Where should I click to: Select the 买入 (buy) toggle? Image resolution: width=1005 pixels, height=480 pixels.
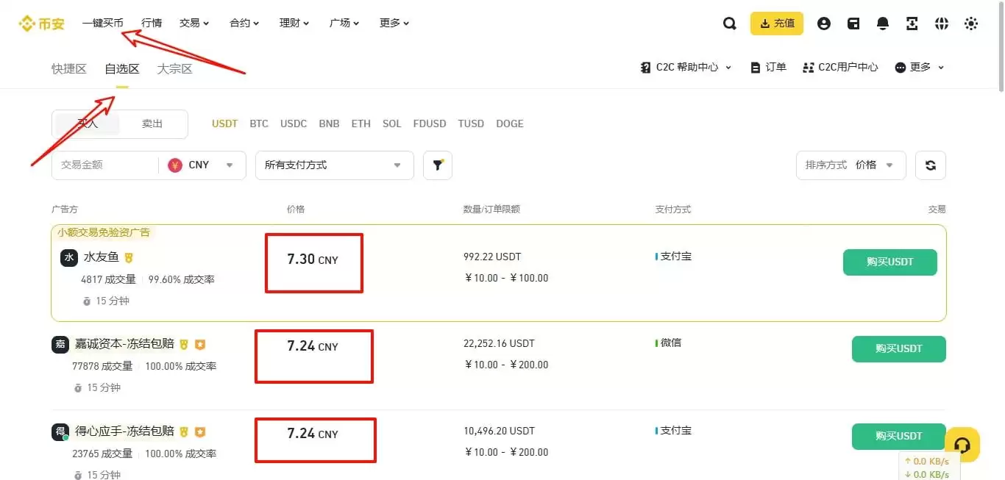[x=87, y=123]
